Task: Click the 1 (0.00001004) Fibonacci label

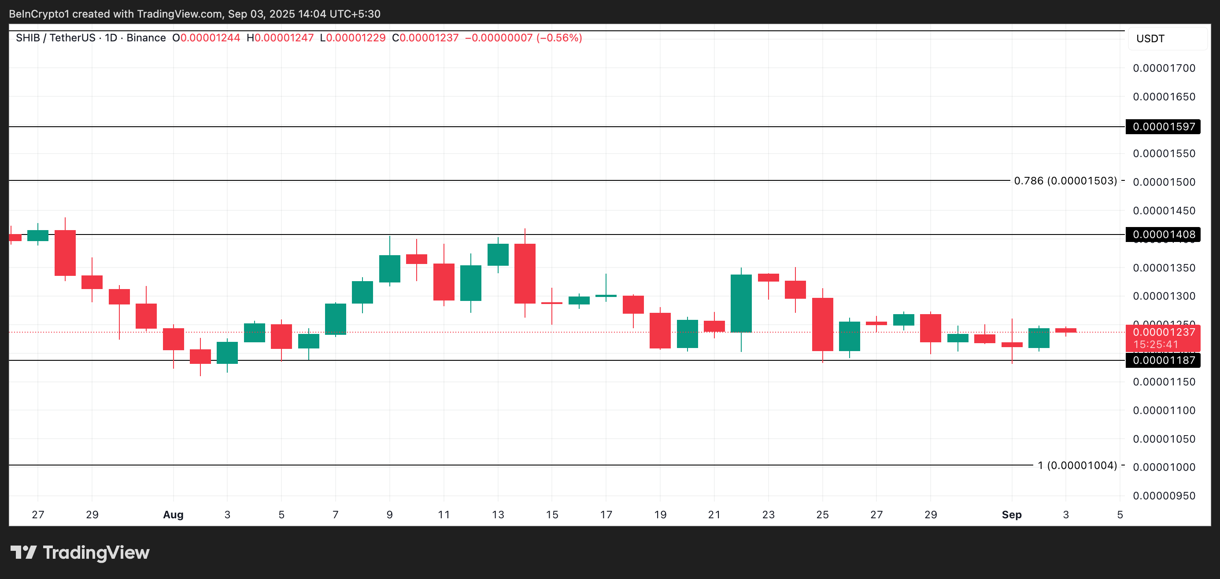Action: 1077,465
